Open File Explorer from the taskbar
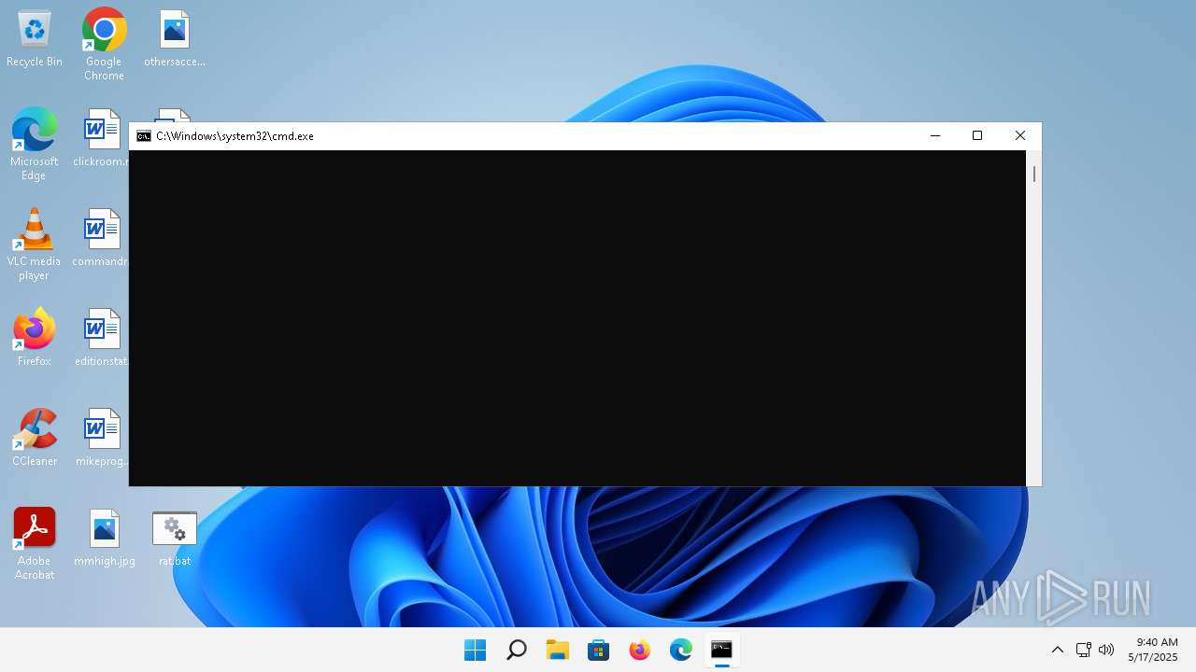The width and height of the screenshot is (1196, 672). pos(557,650)
